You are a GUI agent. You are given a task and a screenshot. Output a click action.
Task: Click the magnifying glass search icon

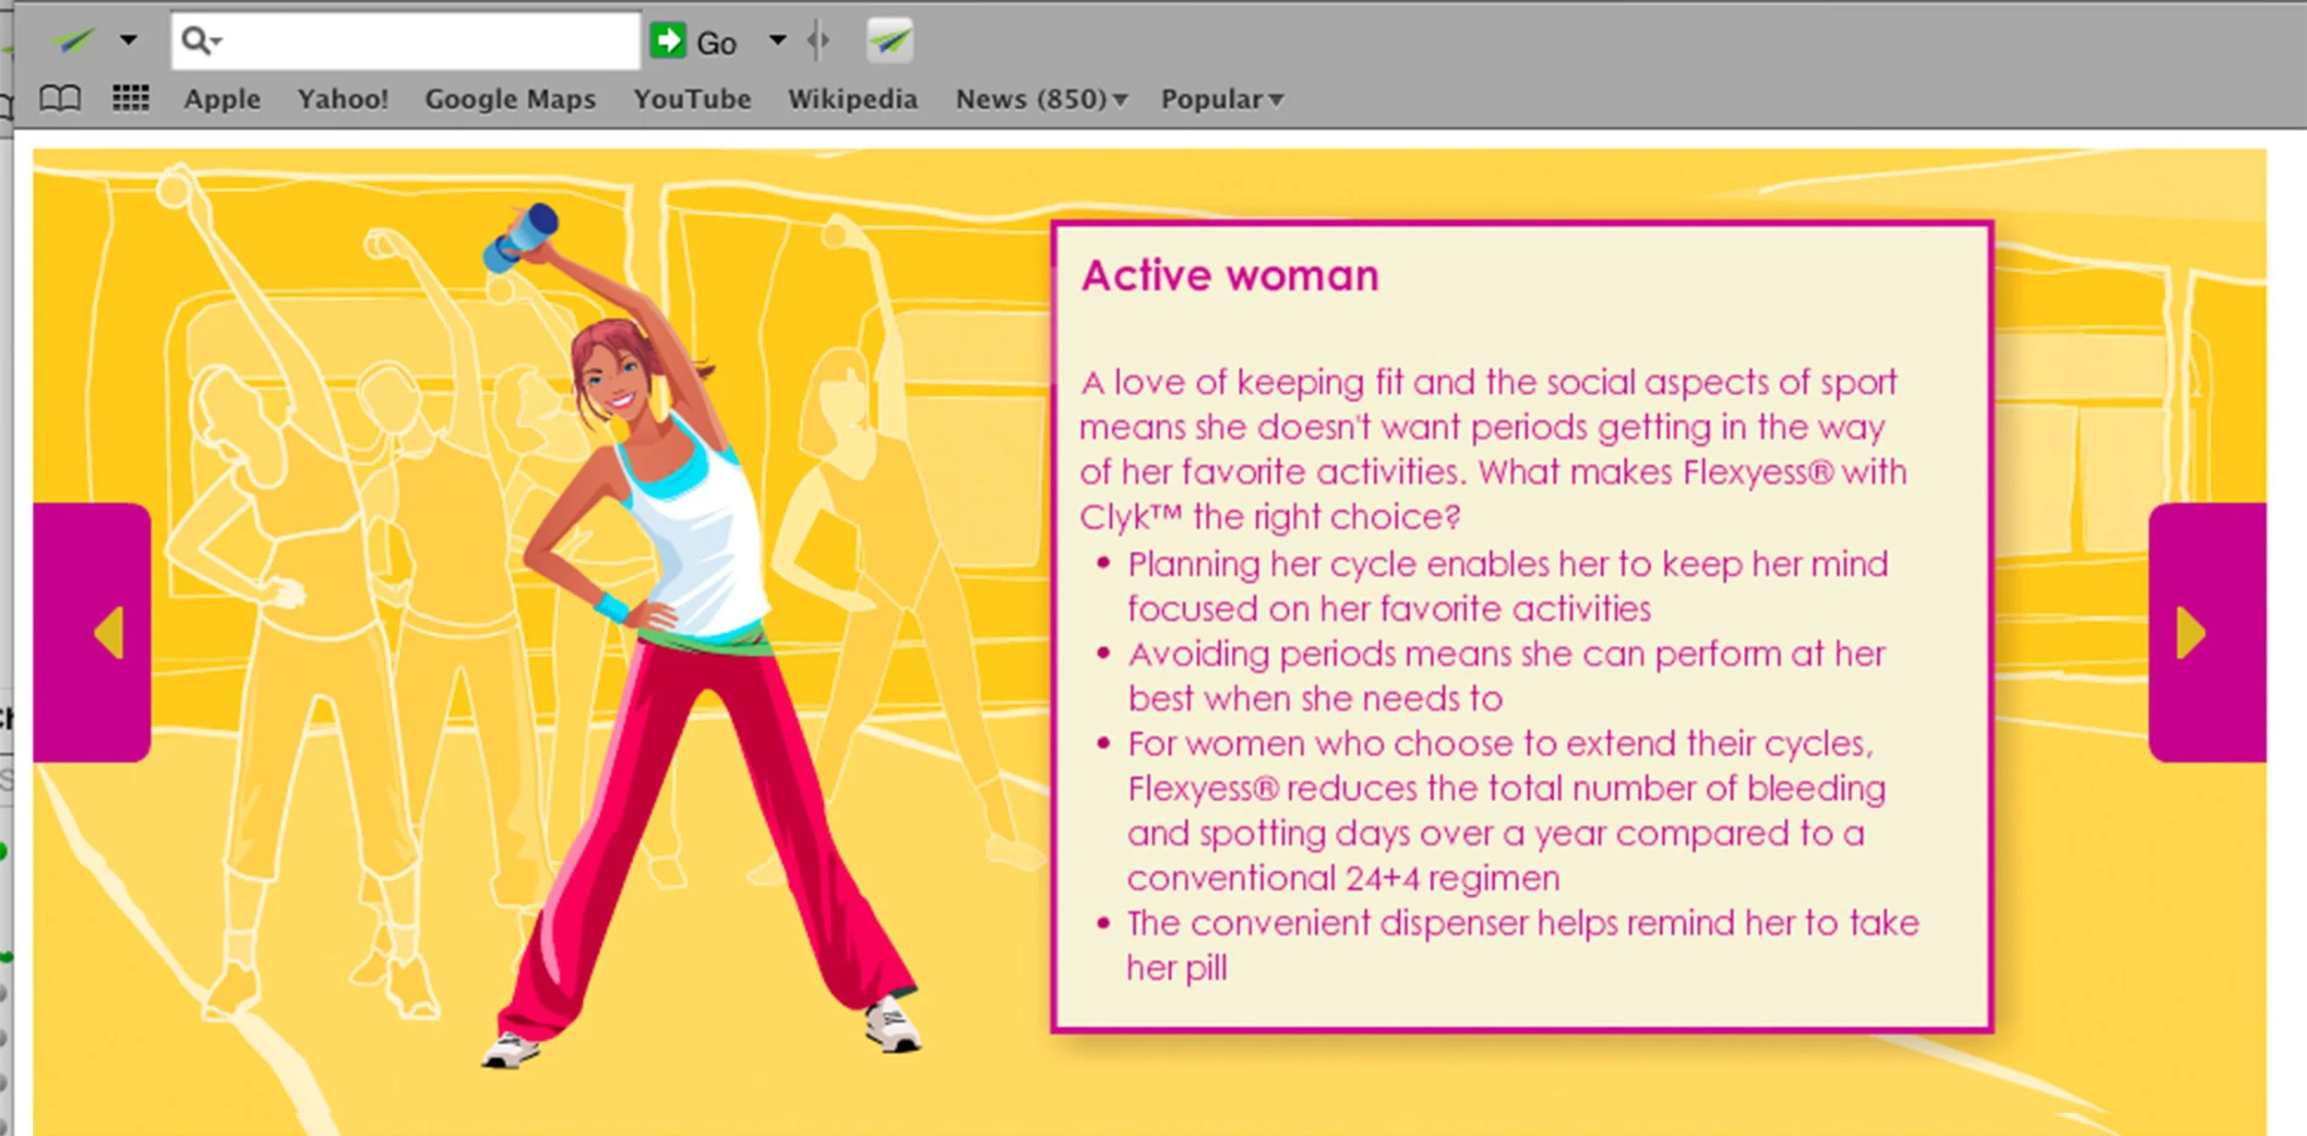click(x=197, y=41)
